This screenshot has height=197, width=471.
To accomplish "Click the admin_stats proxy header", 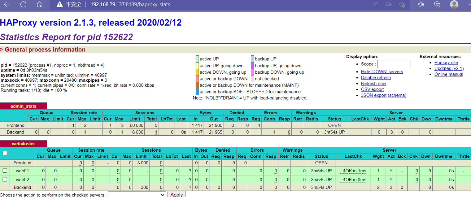I will pos(23,106).
